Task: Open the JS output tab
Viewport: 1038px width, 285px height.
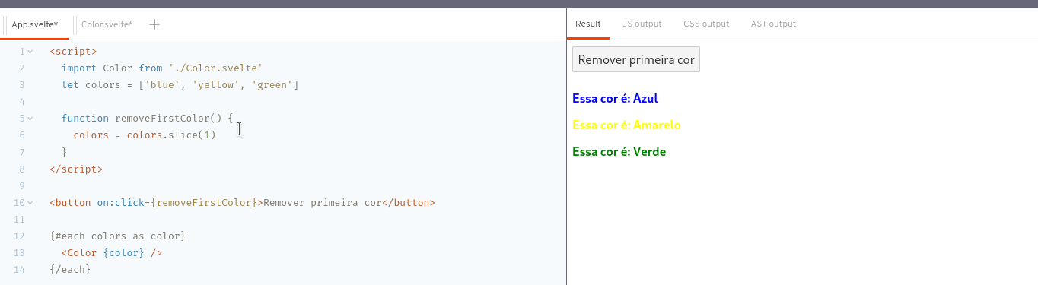Action: click(642, 24)
